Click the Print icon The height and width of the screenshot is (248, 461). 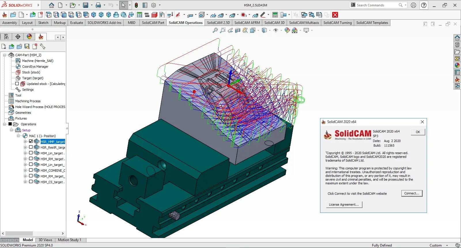tap(98, 5)
